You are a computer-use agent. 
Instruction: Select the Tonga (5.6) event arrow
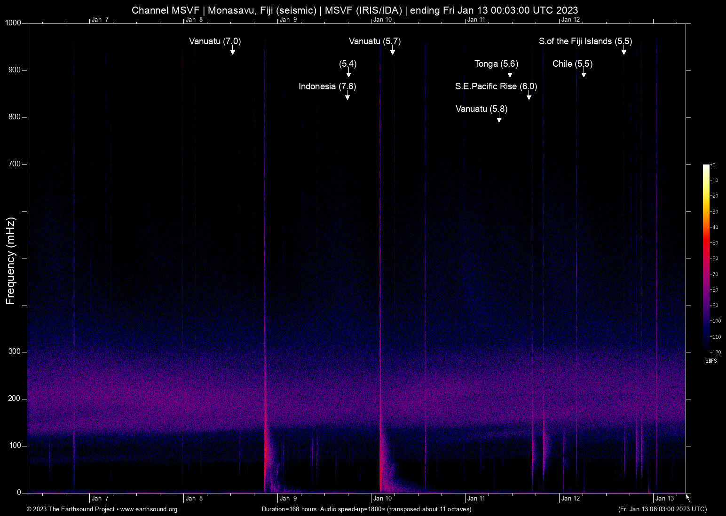(x=510, y=74)
